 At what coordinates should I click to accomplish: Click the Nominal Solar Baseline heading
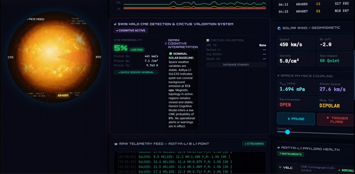click(181, 56)
